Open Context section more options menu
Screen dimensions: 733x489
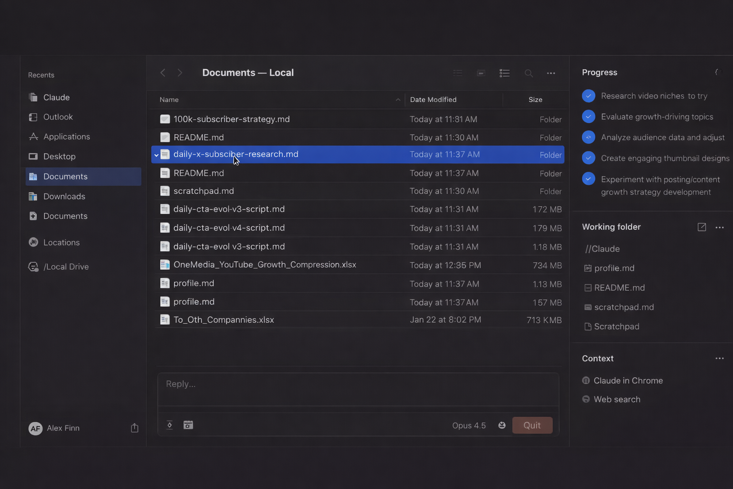pos(719,359)
